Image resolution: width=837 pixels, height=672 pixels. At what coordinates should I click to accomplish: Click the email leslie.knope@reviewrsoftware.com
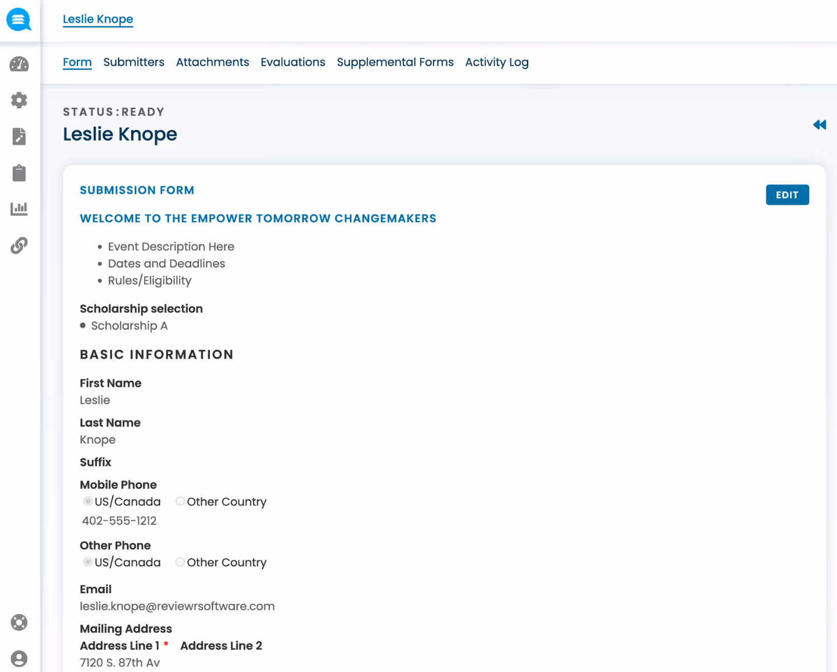(x=177, y=606)
